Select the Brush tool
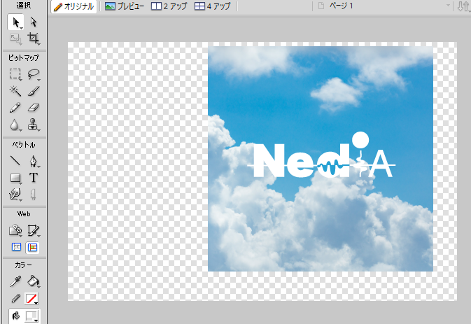Image resolution: width=471 pixels, height=324 pixels. click(33, 91)
